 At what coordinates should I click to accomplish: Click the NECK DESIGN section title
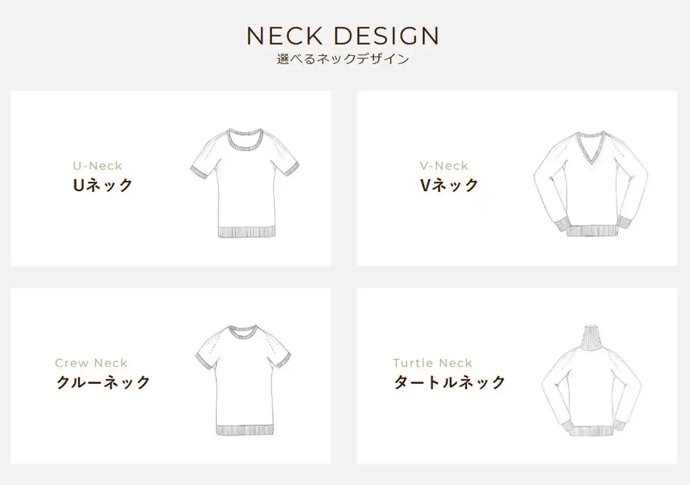pyautogui.click(x=343, y=36)
